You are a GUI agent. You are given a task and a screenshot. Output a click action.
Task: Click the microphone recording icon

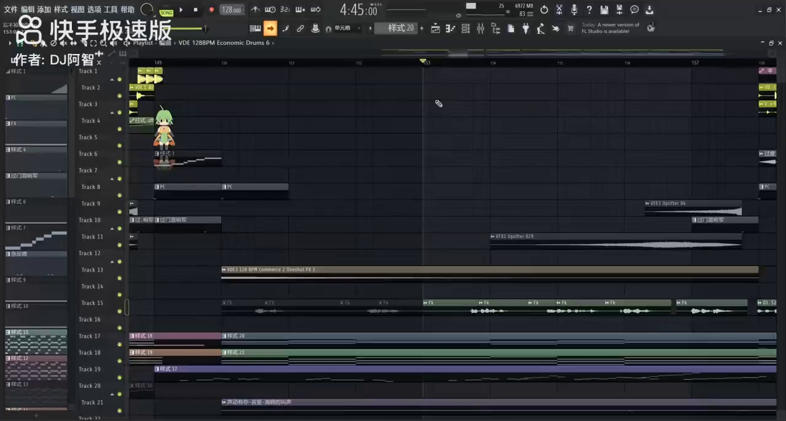point(574,10)
